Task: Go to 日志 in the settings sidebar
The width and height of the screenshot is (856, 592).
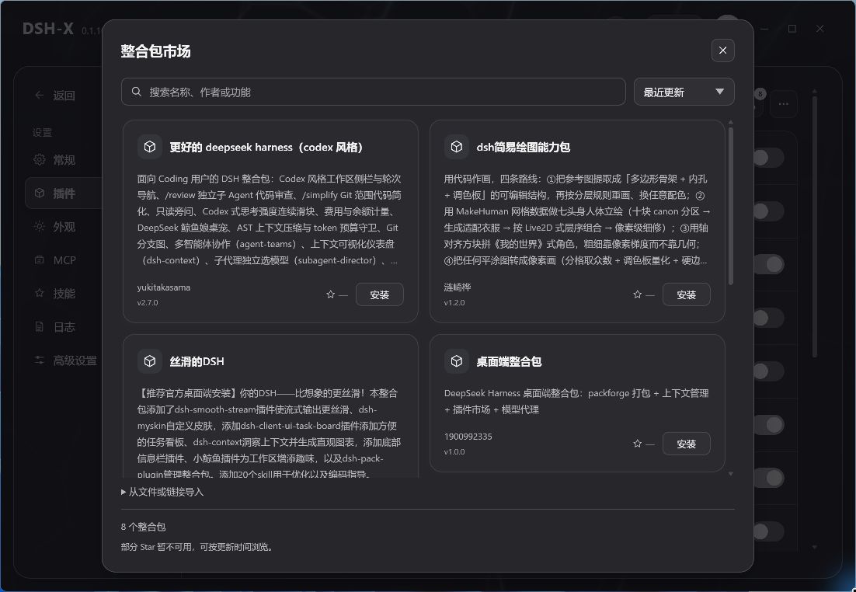Action: [64, 326]
